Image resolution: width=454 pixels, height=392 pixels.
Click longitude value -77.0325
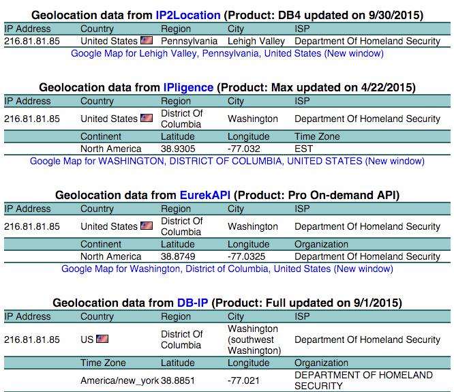tap(246, 256)
